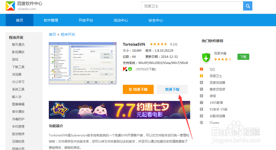The image size is (276, 150).
Task: Click the 程序开发 sidebar heading
Action: (16, 37)
